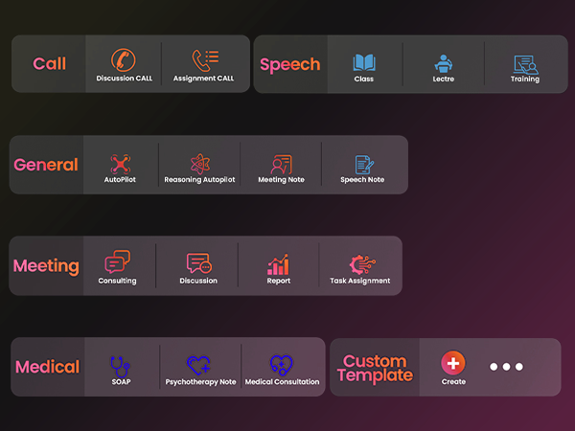
Task: Expand more options with three dots
Action: tap(507, 367)
